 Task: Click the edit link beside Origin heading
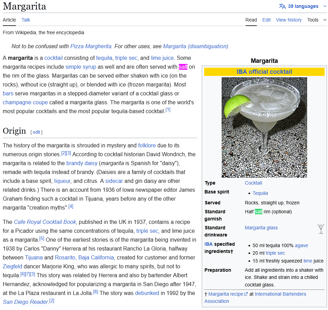[x=36, y=132]
